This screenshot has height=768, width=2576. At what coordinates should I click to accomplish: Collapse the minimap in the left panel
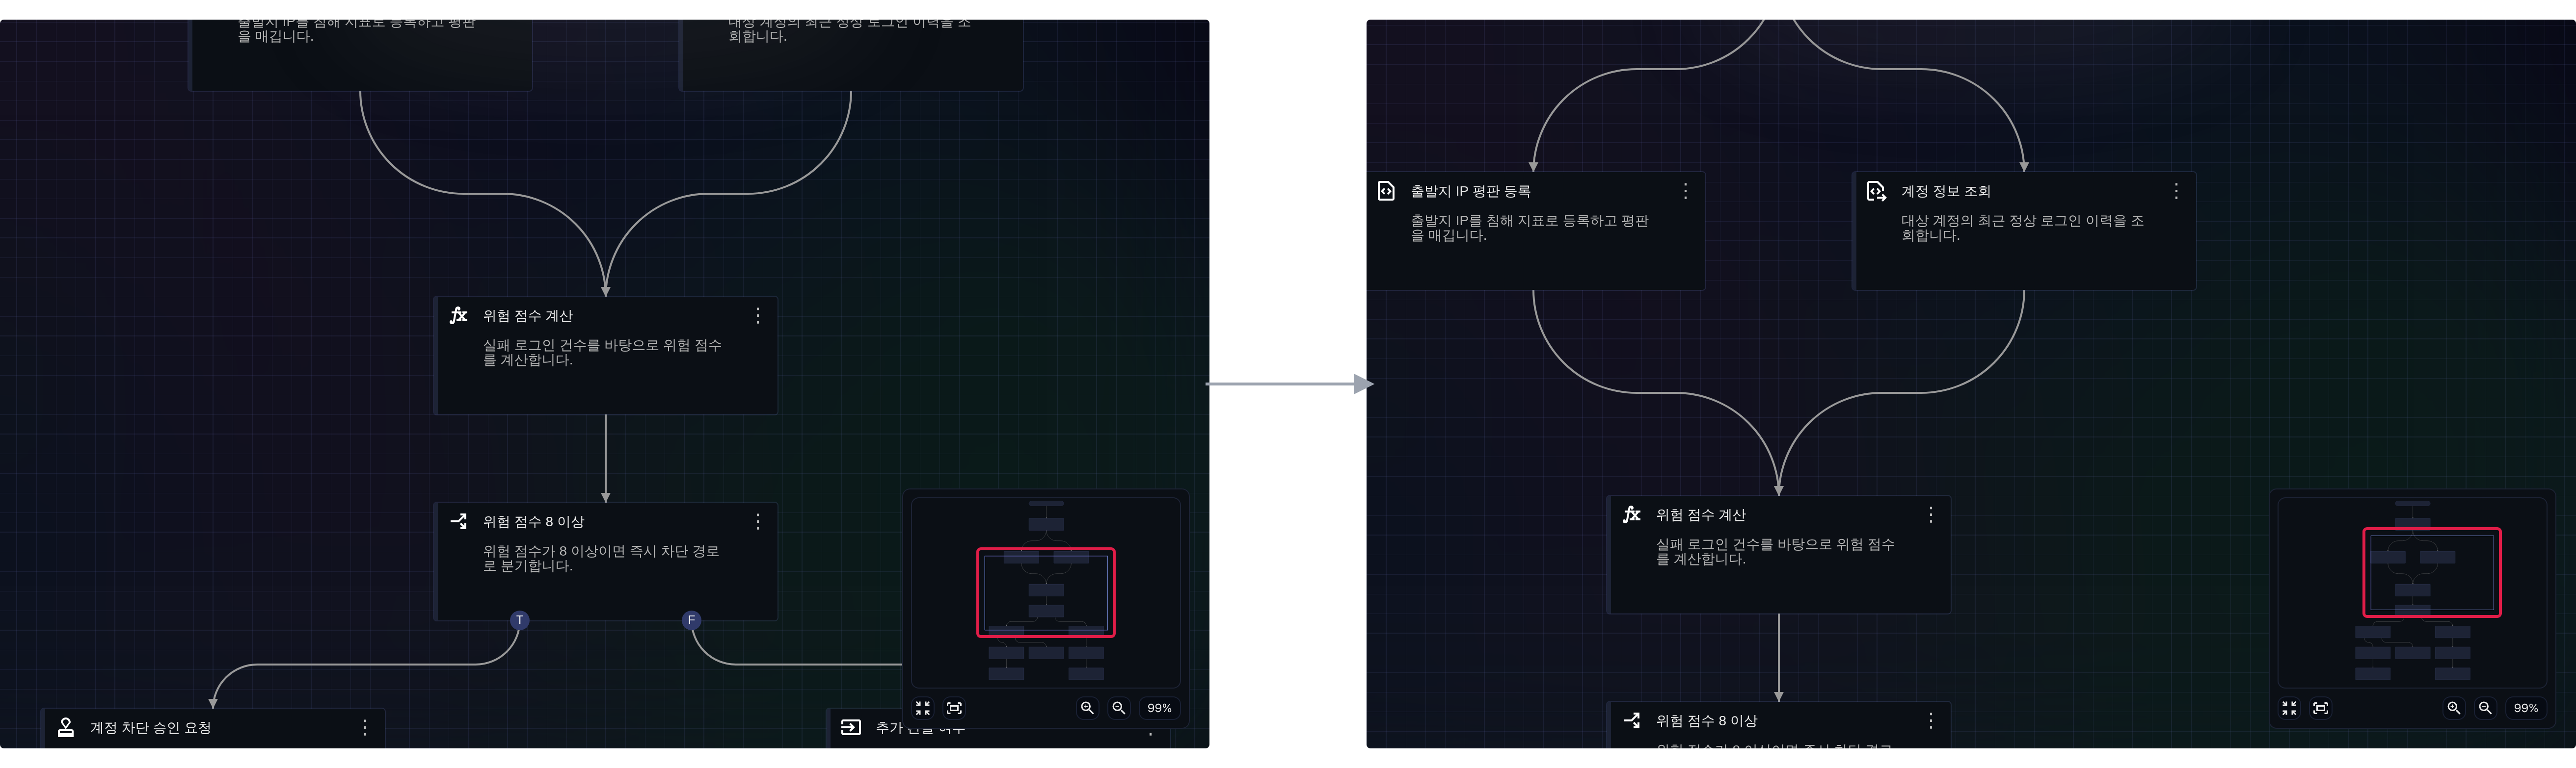(923, 708)
